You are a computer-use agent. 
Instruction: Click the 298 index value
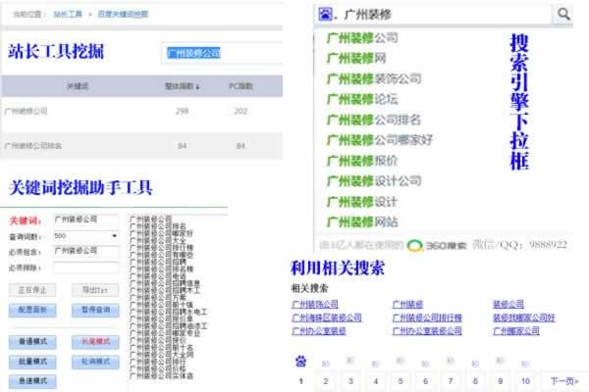click(x=183, y=111)
